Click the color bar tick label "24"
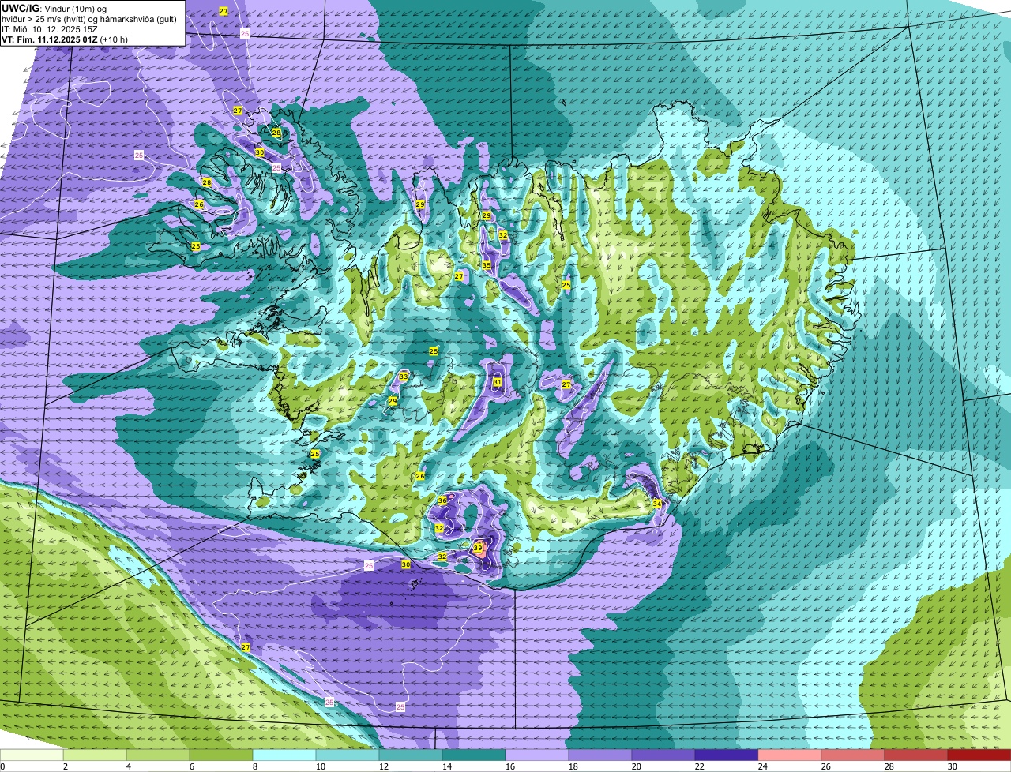 point(763,766)
